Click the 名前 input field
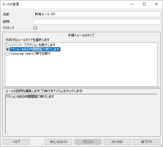163x147 pixels. pyautogui.click(x=97, y=14)
